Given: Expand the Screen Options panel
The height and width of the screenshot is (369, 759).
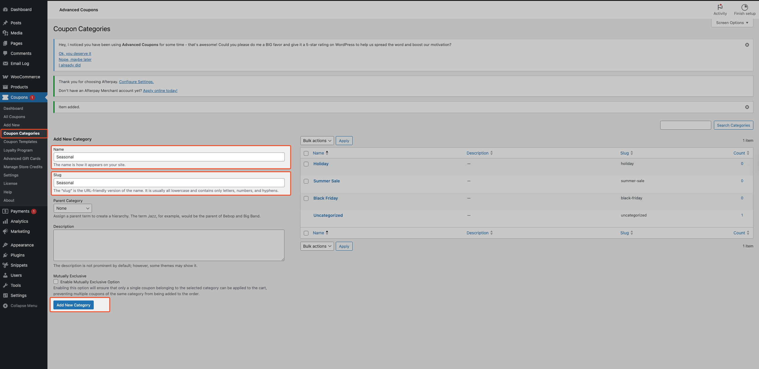Looking at the screenshot, I should tap(732, 23).
